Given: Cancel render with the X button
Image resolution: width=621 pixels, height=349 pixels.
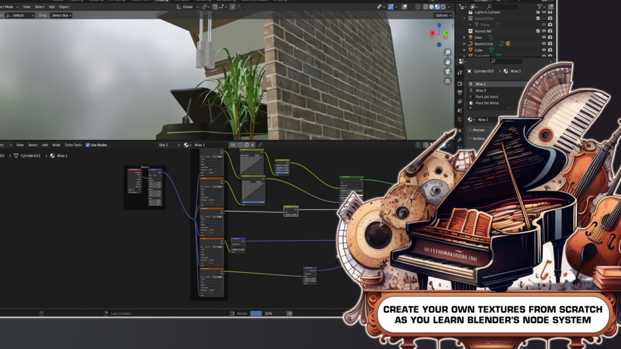Looking at the screenshot, I should coord(289,313).
